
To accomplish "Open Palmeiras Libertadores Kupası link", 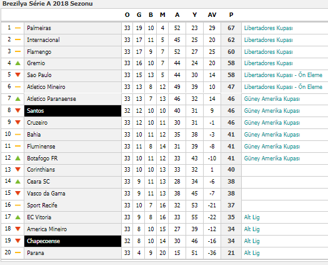I will [269, 28].
